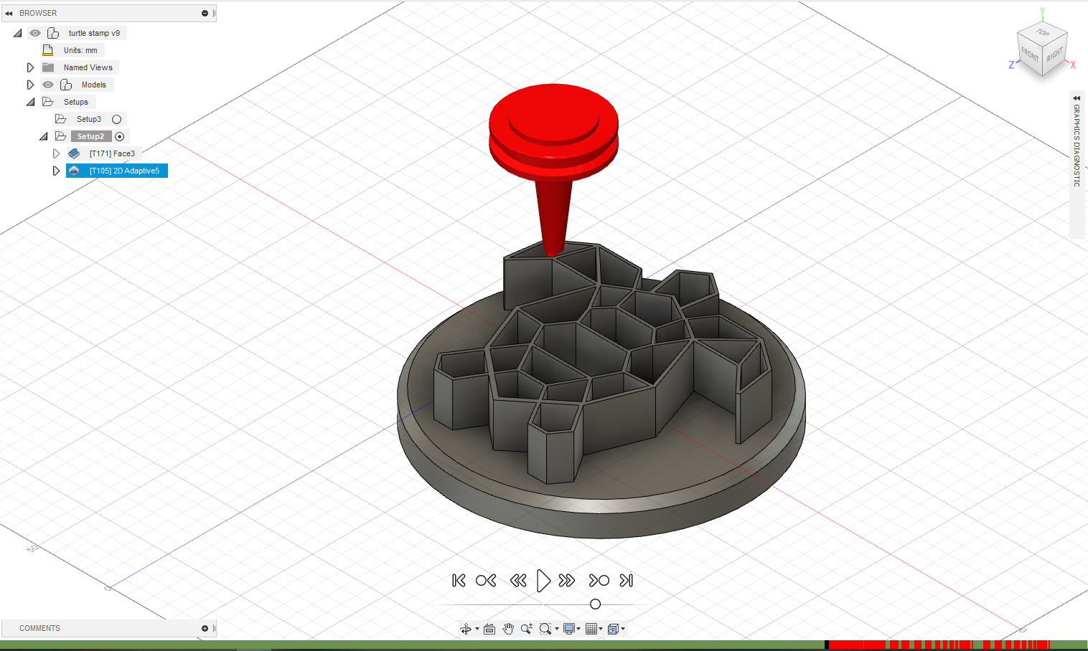Activate Setup3 via its radio button
Screen dimensions: 1088x651
pos(117,118)
